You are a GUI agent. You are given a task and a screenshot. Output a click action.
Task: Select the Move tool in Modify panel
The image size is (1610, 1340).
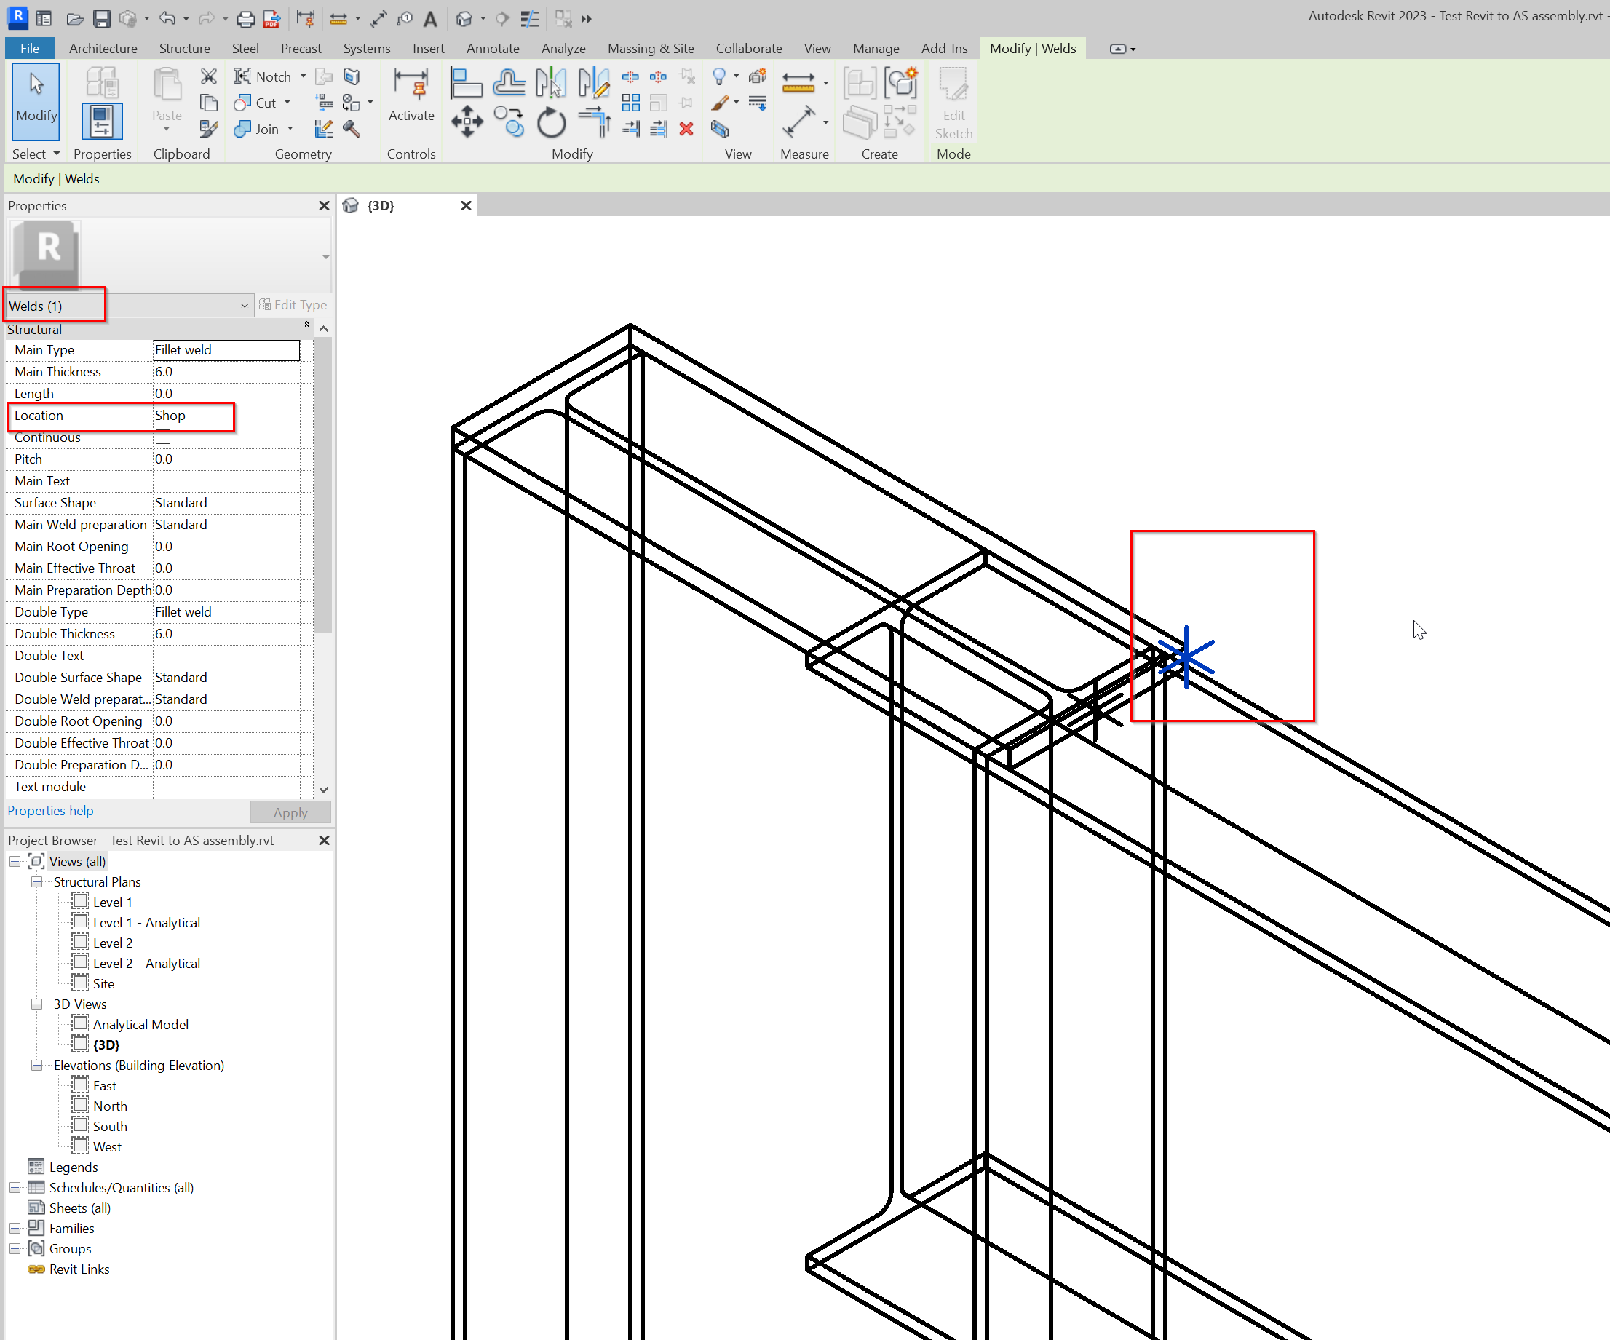click(x=468, y=121)
